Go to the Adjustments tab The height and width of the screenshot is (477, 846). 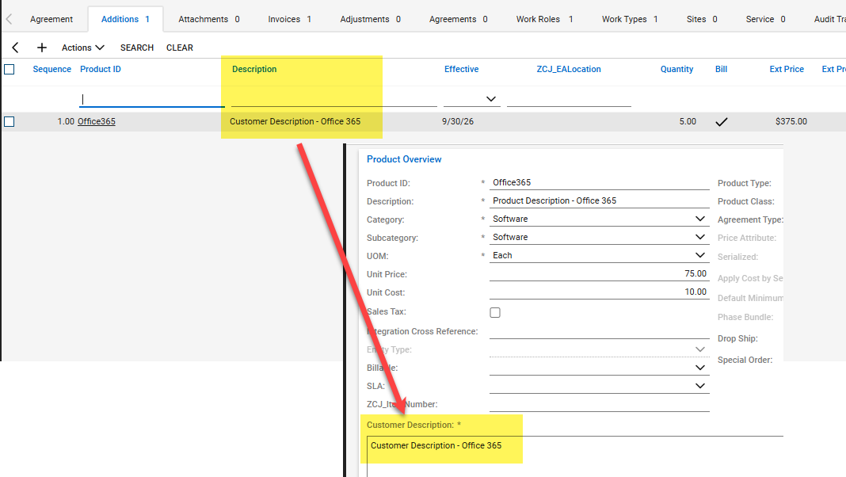click(370, 19)
